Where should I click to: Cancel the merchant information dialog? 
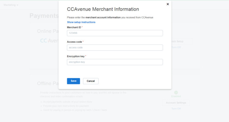[x=91, y=81]
